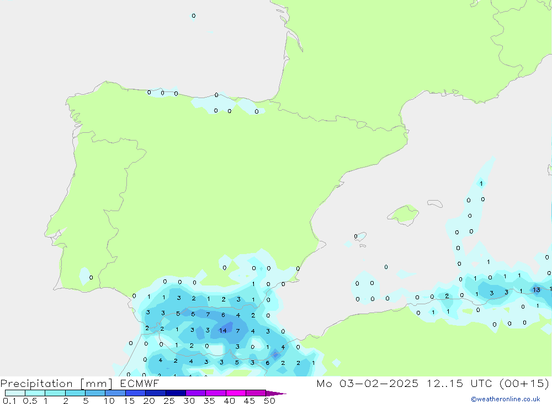The width and height of the screenshot is (552, 404).
Task: Select the legend scale label "35"
Action: point(209,401)
